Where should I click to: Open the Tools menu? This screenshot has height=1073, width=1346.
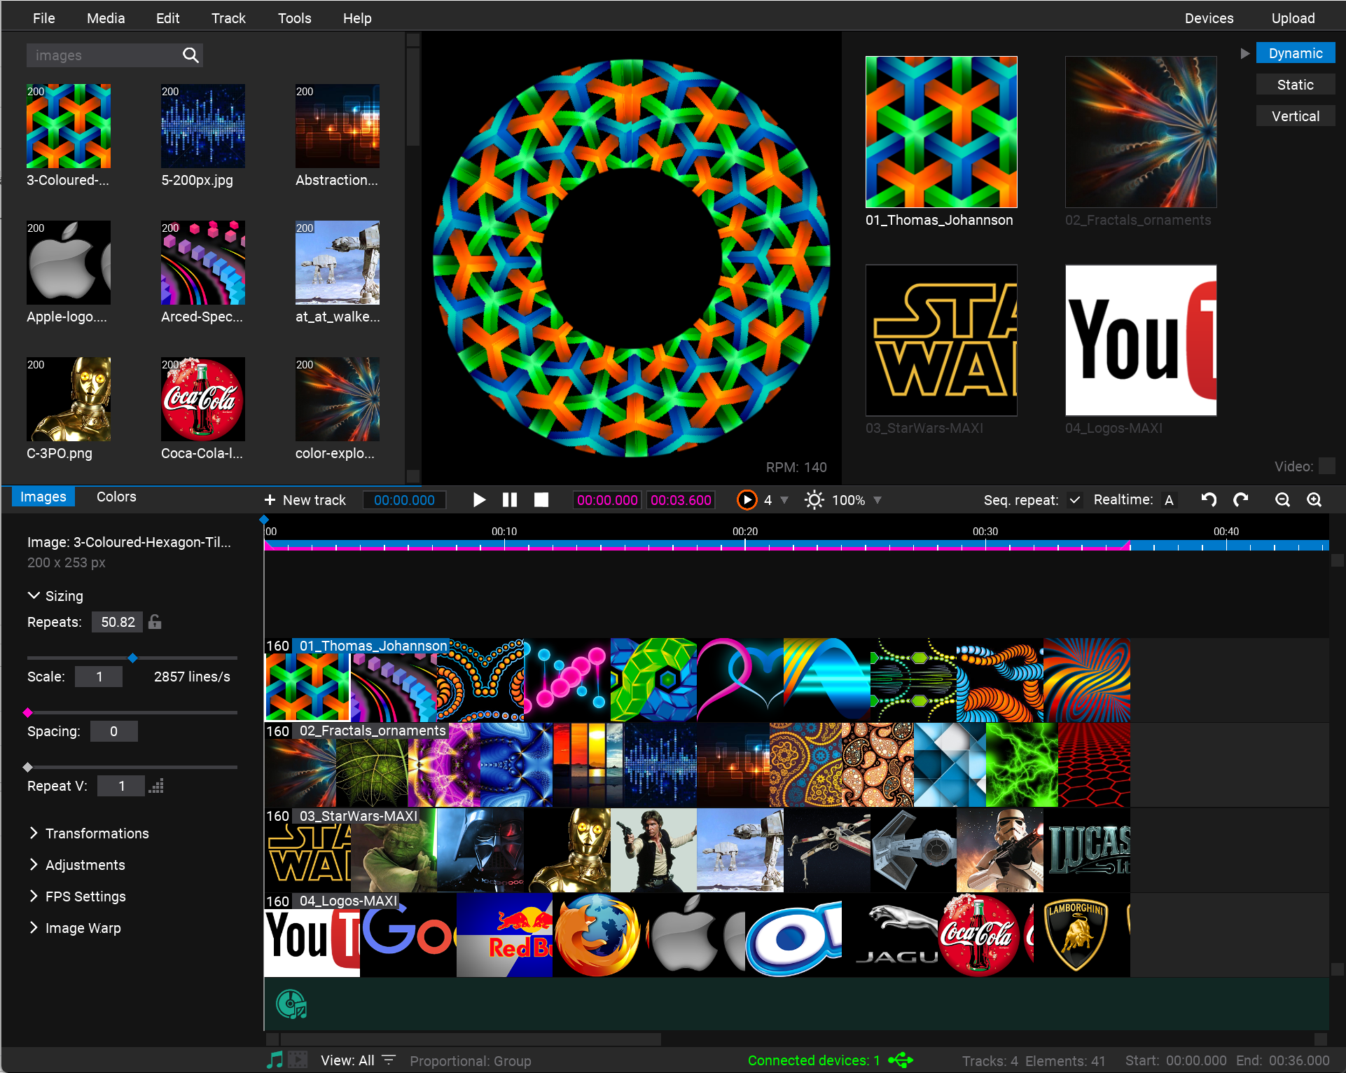294,18
